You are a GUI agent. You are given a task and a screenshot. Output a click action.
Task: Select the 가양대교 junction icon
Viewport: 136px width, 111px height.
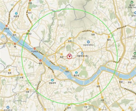point(35,49)
